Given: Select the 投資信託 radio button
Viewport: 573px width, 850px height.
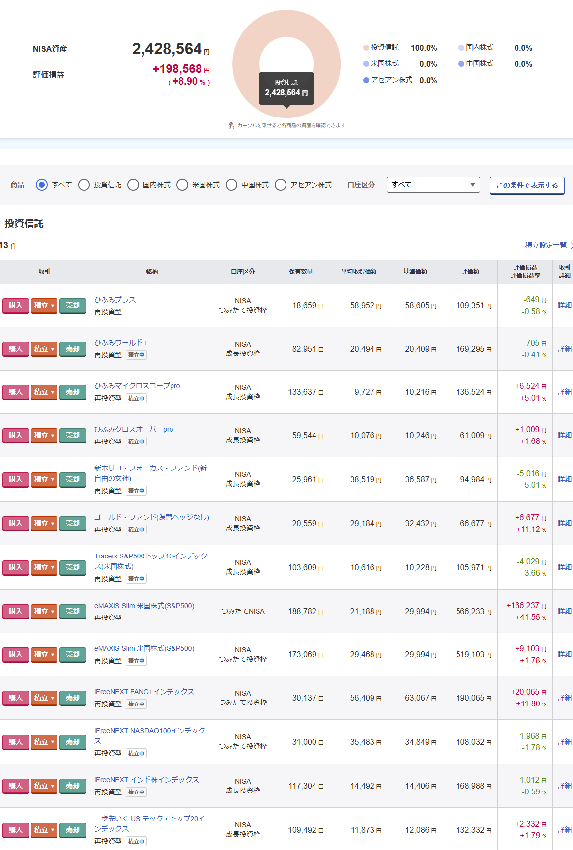Looking at the screenshot, I should tap(84, 185).
